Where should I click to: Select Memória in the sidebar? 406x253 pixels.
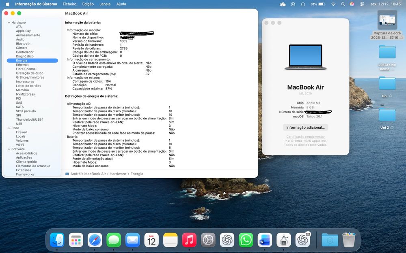[x=22, y=90]
